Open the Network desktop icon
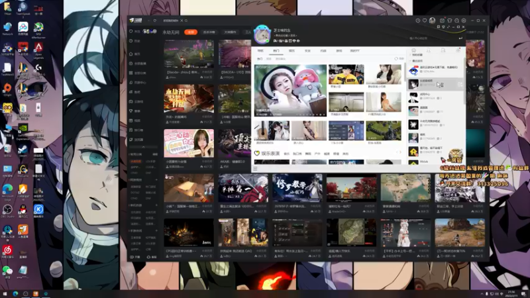The image size is (530, 298). (7, 29)
